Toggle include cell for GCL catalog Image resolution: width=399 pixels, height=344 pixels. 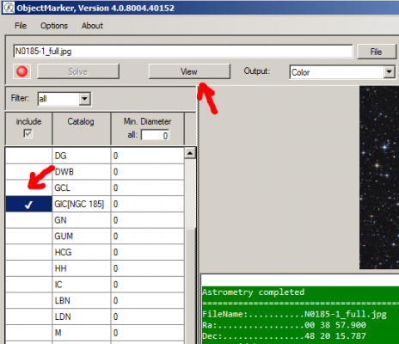28,187
